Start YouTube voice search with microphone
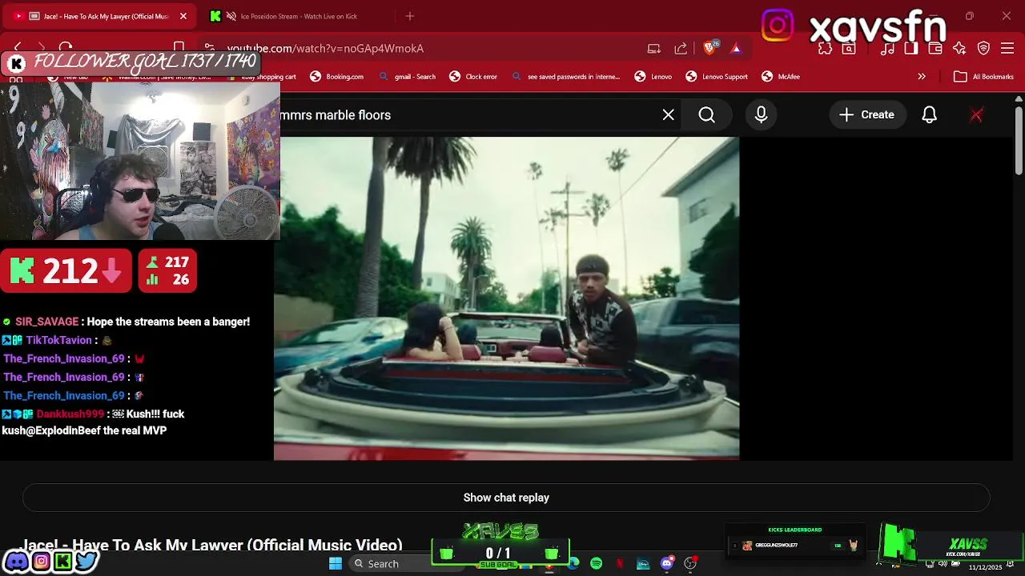Screen dimensions: 1025x576 pos(761,115)
